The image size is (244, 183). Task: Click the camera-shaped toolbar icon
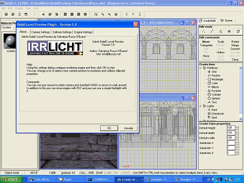pyautogui.click(x=116, y=14)
